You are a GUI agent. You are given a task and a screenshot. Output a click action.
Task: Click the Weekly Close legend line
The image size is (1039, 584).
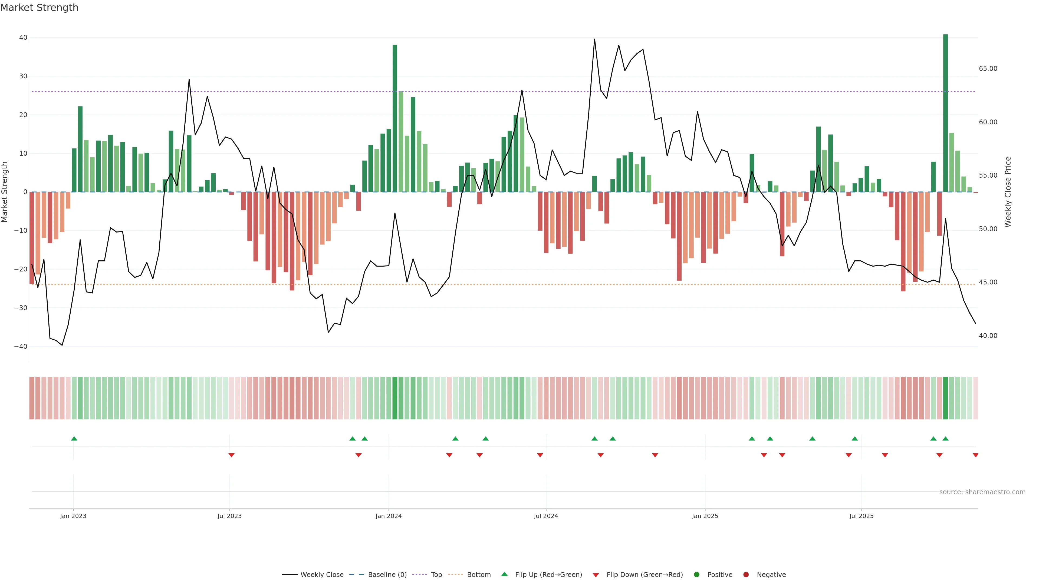click(290, 575)
